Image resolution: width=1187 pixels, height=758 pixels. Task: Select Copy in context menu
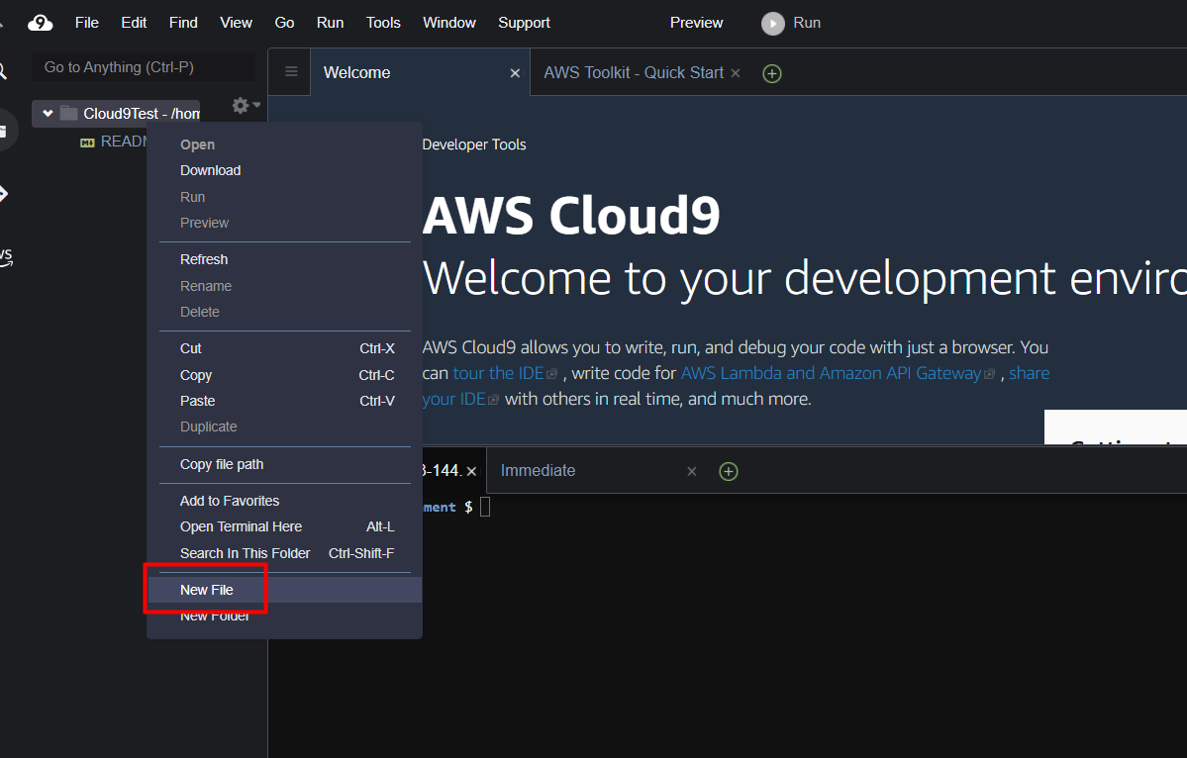pyautogui.click(x=285, y=375)
